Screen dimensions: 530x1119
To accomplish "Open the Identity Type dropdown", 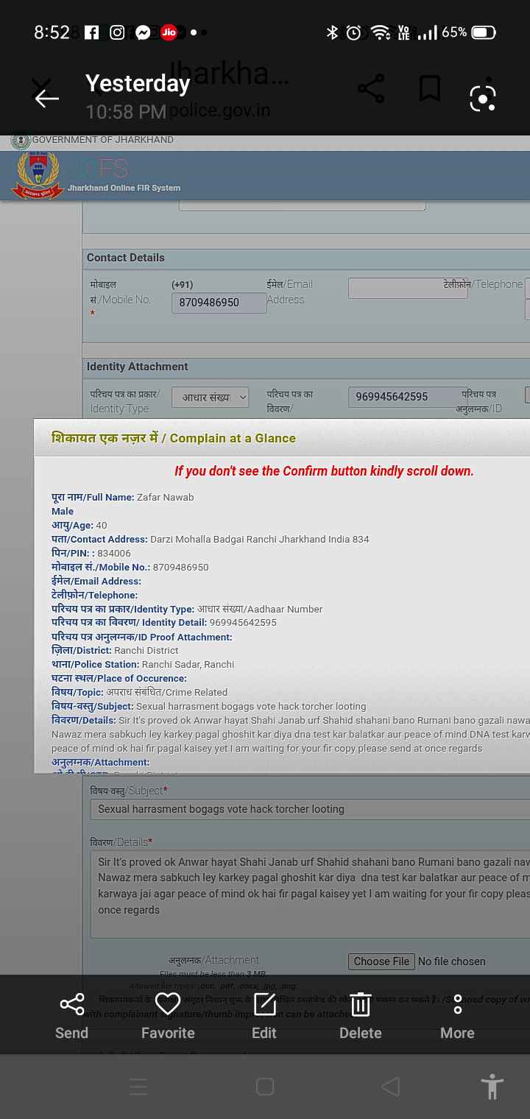I will click(211, 398).
